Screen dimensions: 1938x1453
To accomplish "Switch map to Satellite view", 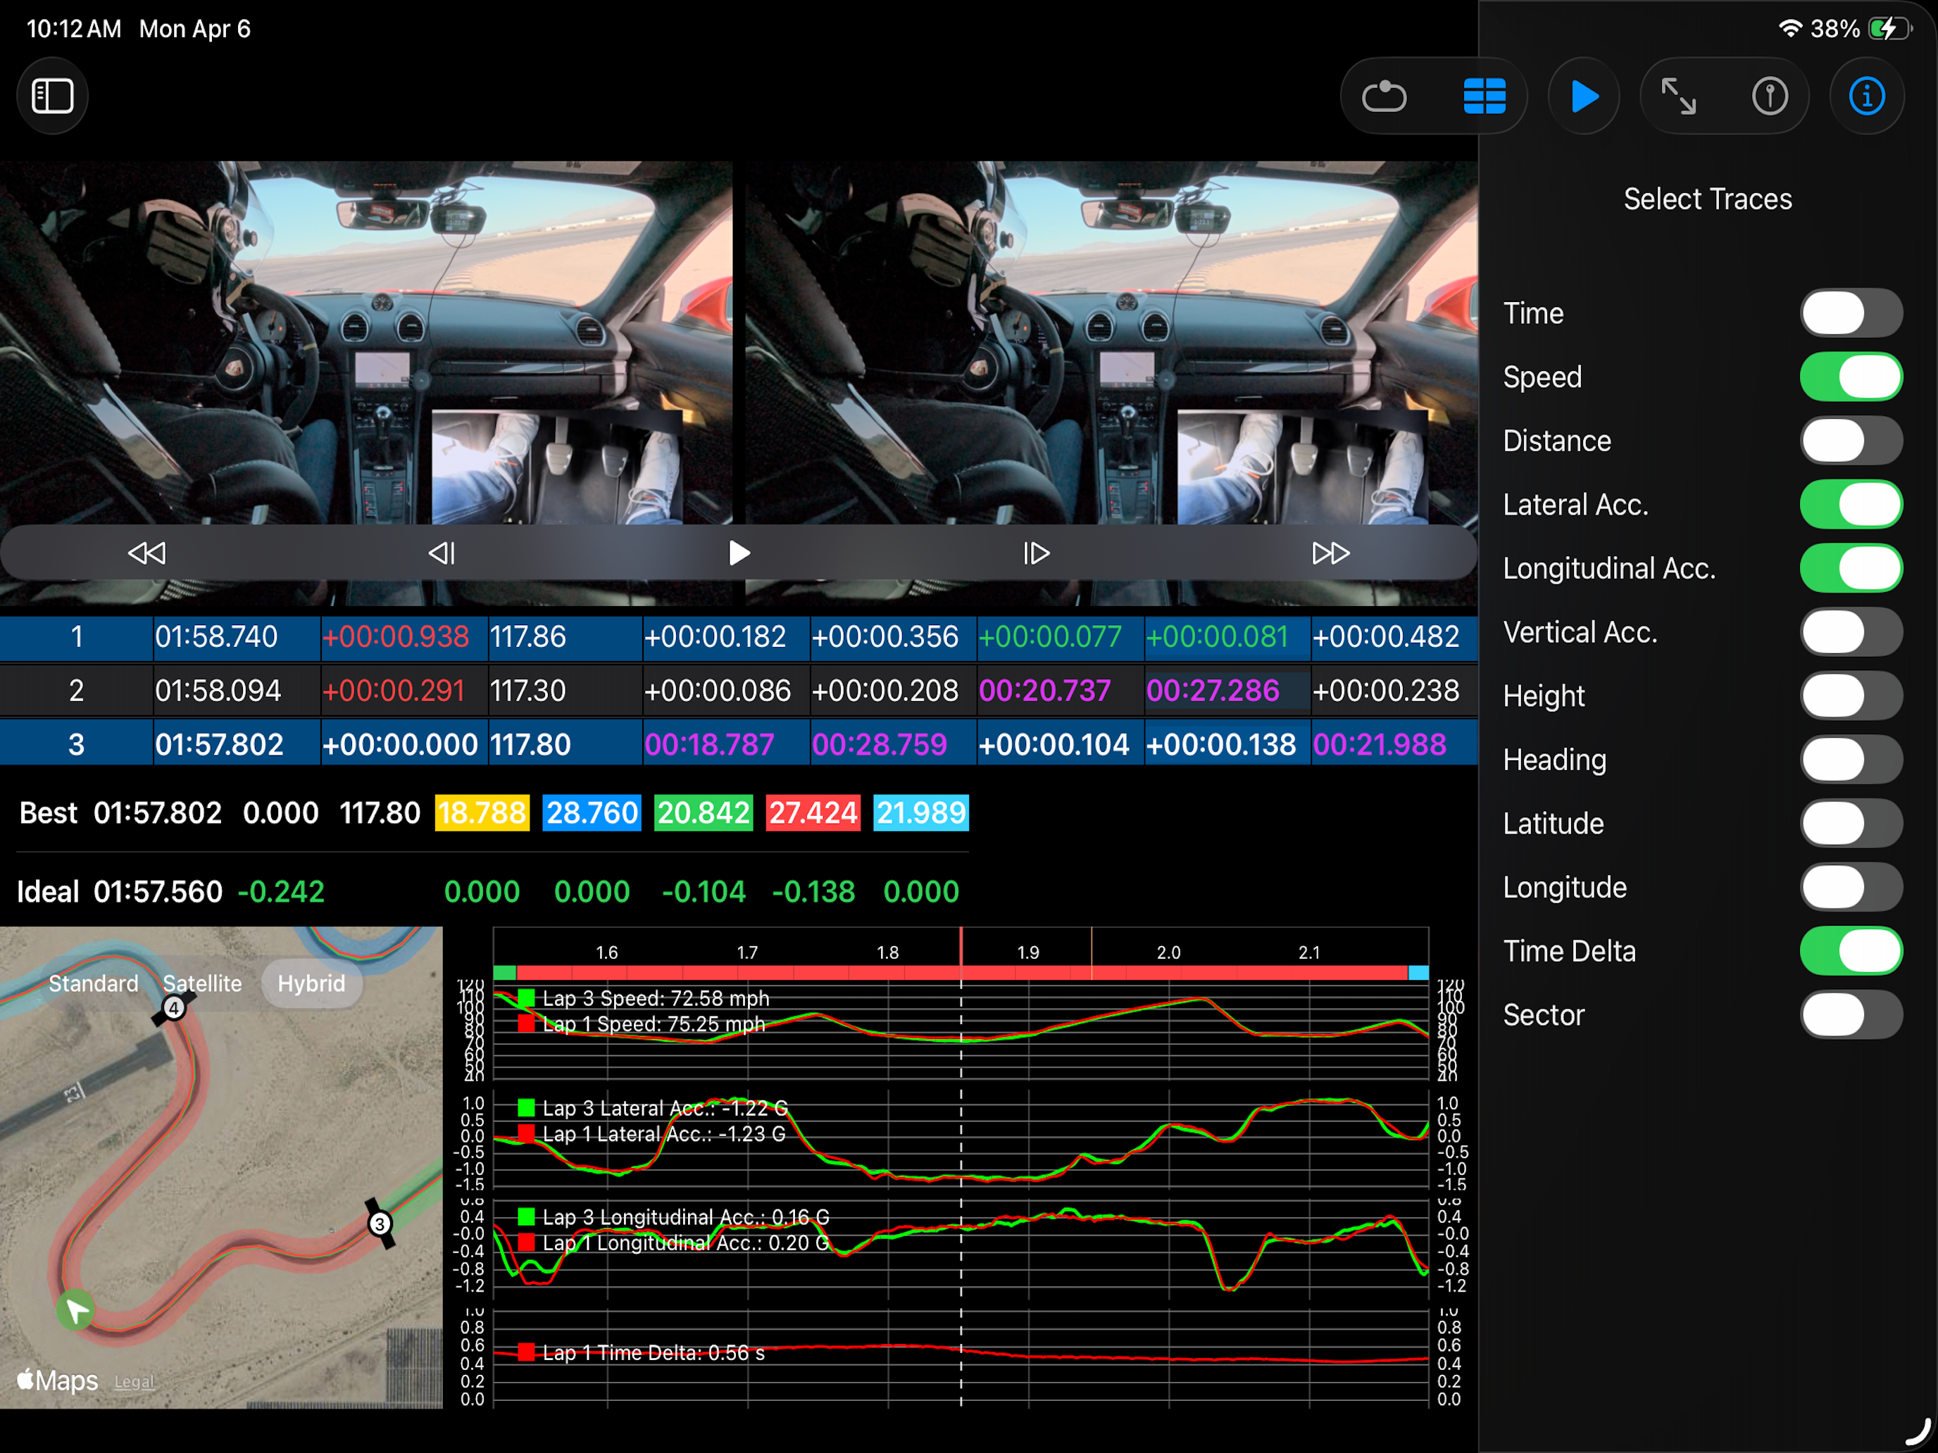I will tap(202, 983).
